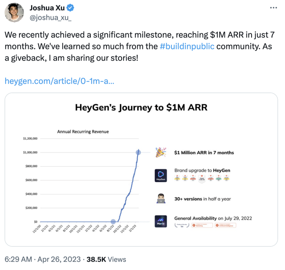Open the three-dot more options menu
Image resolution: width=285 pixels, height=270 pixels.
click(273, 8)
